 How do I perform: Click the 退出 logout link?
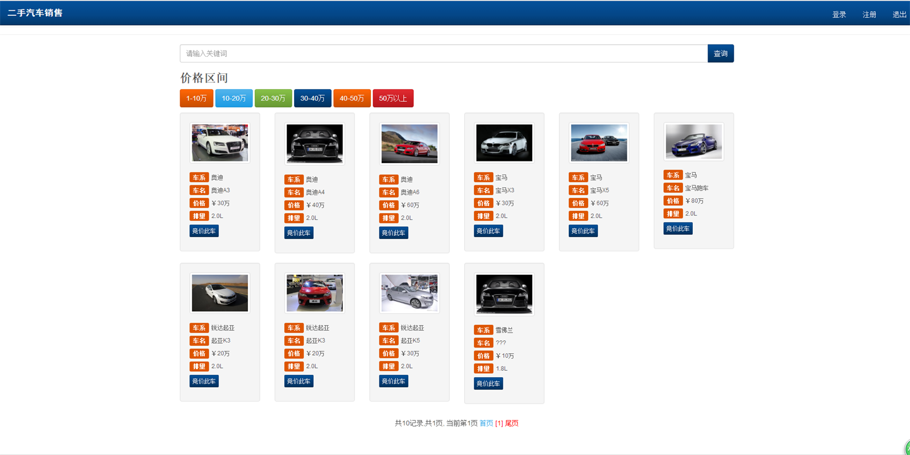pos(899,15)
